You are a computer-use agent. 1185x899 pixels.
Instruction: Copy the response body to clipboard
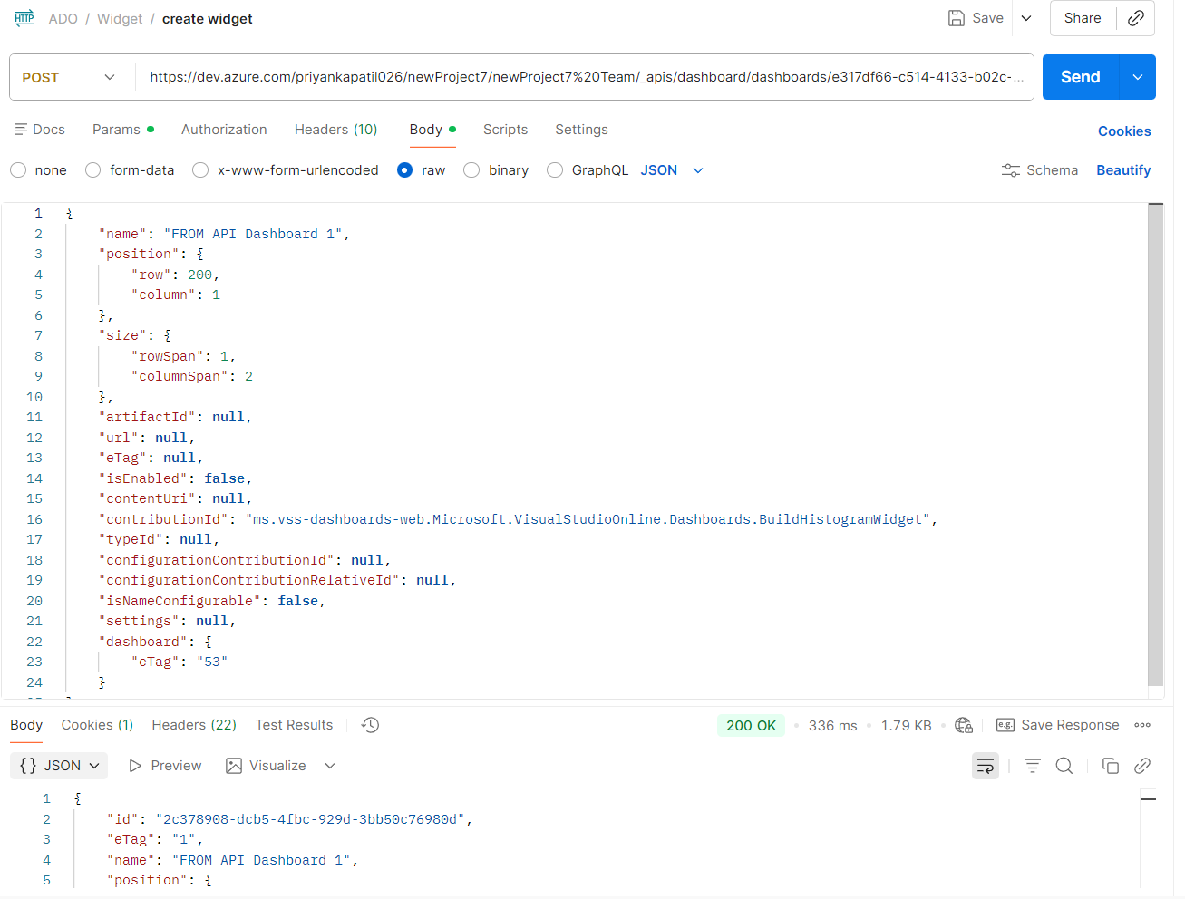(x=1110, y=766)
